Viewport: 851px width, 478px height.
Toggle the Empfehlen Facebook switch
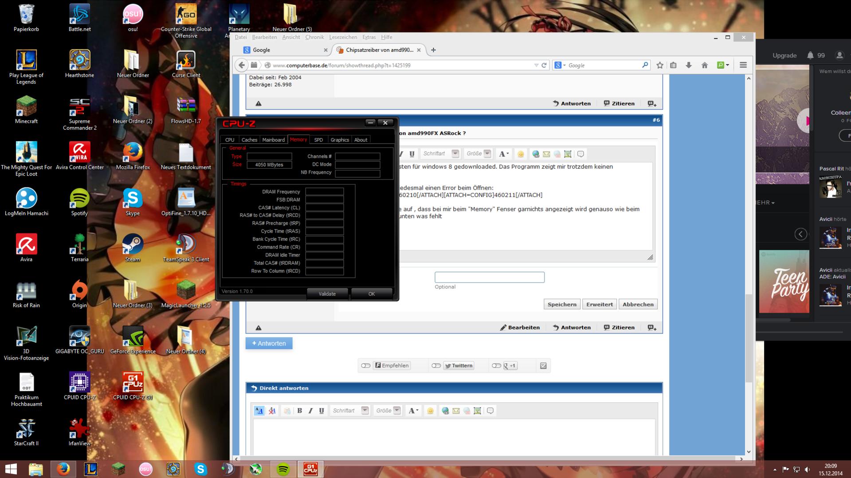click(x=365, y=365)
